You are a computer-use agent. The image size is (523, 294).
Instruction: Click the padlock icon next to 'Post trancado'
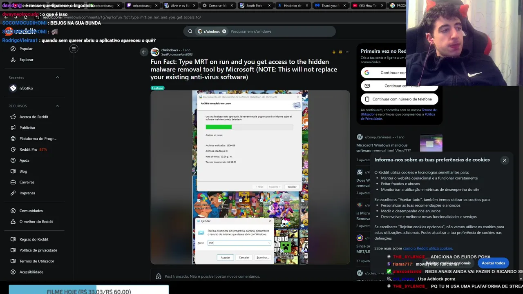click(x=159, y=276)
